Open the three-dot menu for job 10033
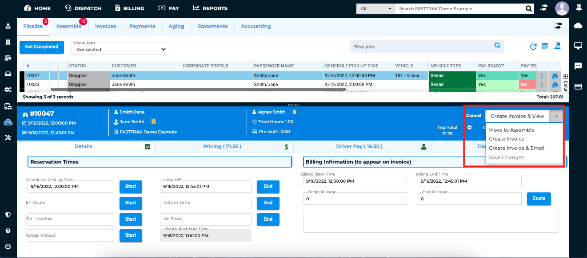 pos(542,85)
